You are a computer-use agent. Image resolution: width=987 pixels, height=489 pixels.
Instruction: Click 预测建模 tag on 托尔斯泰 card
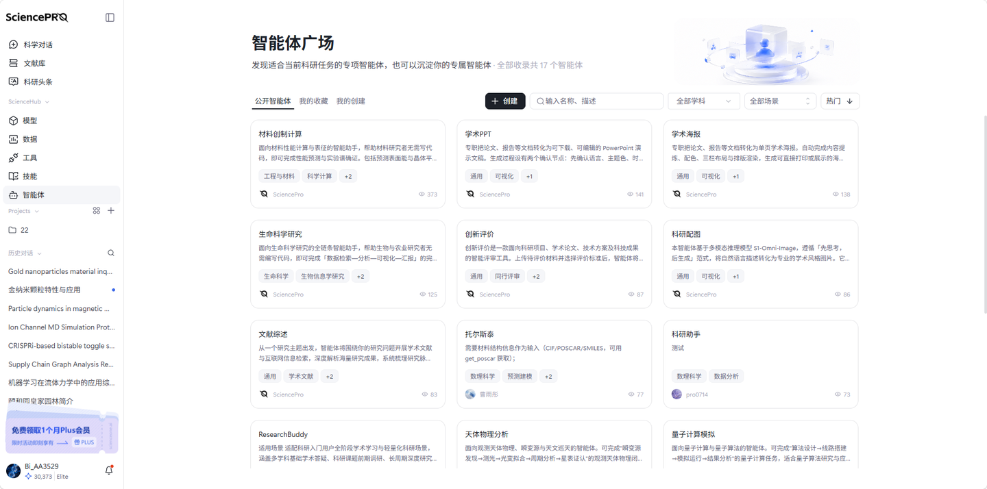(x=520, y=377)
